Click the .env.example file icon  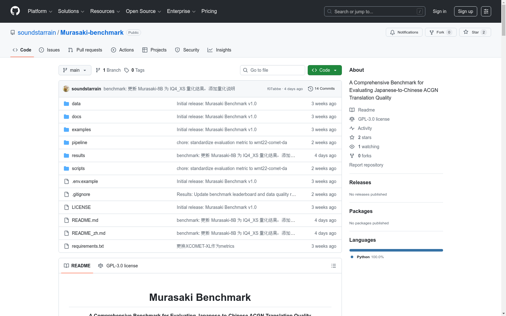[66, 181]
